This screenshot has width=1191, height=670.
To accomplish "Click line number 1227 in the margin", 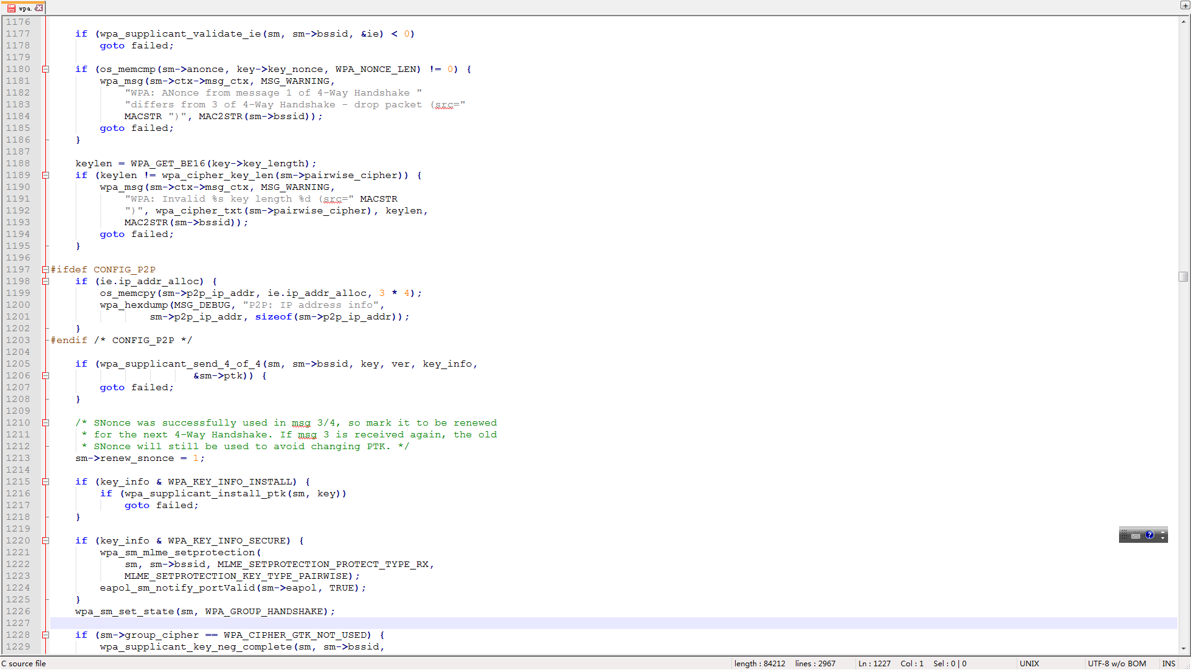I will [x=18, y=623].
